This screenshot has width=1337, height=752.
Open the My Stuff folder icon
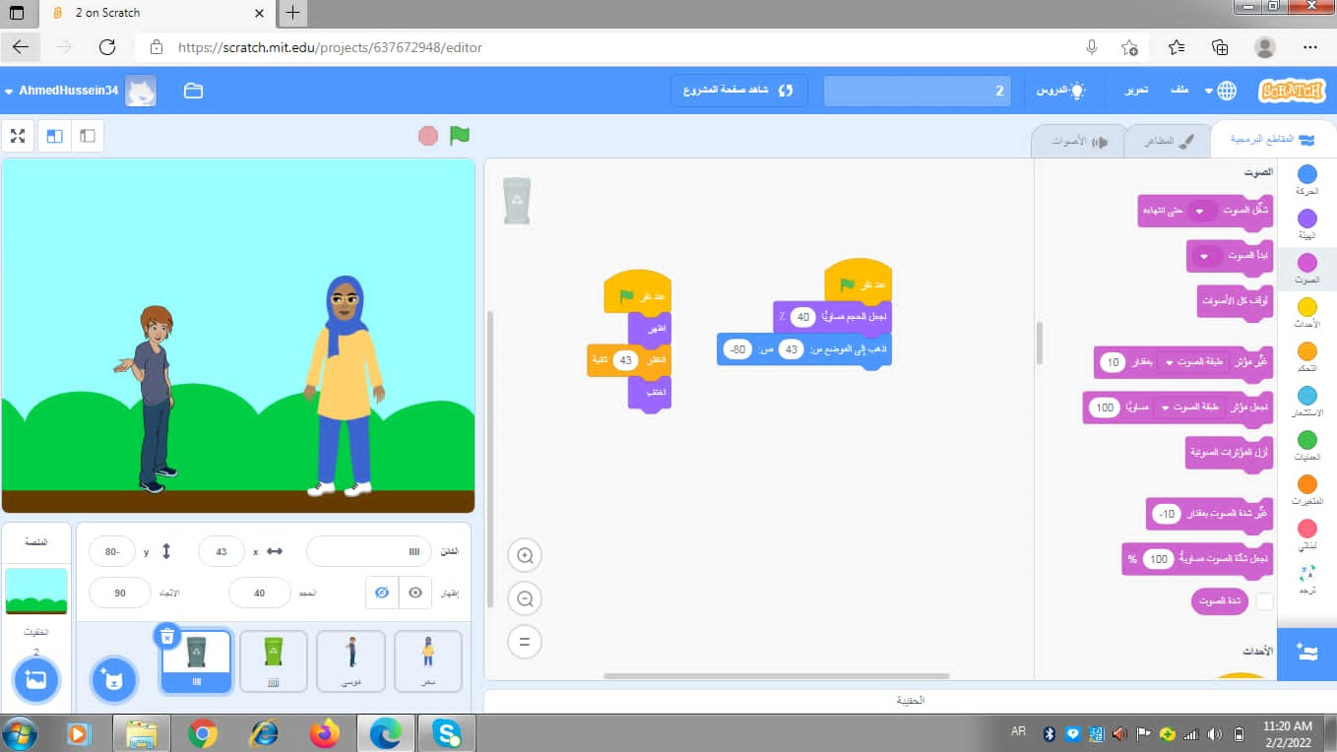193,91
